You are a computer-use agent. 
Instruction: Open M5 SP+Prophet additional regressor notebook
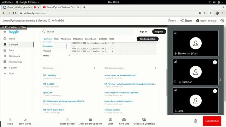pos(64,101)
